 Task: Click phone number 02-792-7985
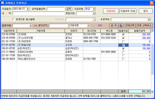click(90, 59)
